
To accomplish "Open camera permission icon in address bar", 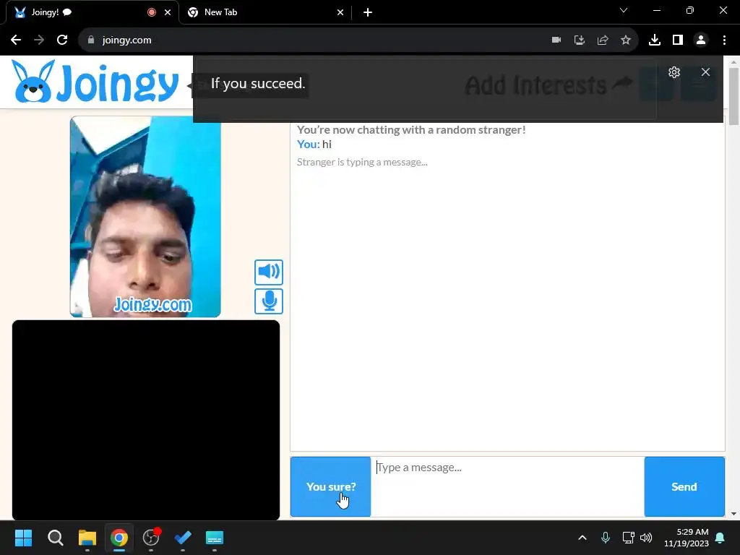I will click(x=556, y=40).
